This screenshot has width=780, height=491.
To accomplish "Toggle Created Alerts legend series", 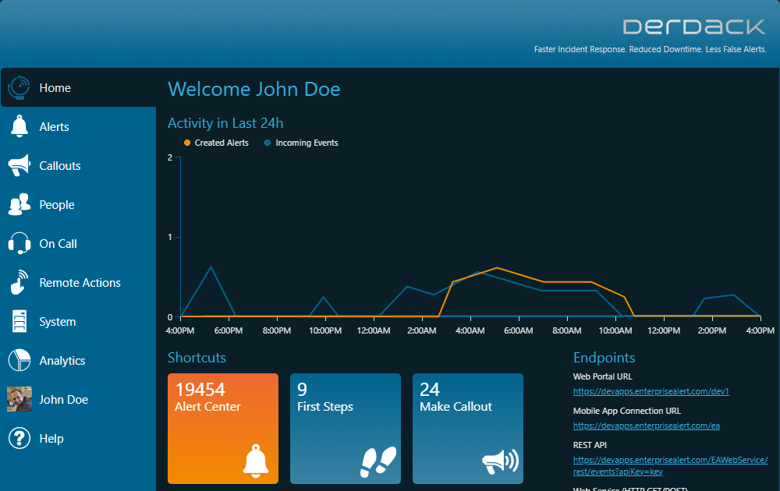I will 216,143.
